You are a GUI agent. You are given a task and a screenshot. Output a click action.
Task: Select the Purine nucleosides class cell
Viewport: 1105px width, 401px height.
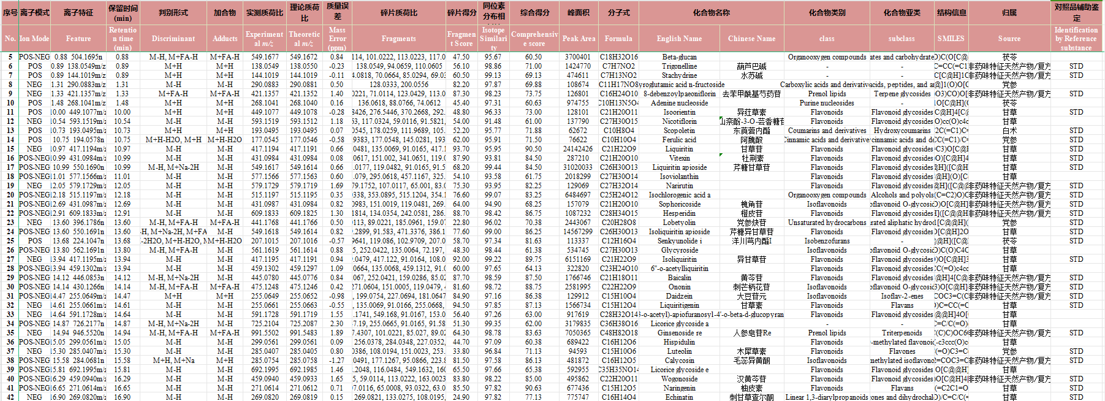click(826, 103)
